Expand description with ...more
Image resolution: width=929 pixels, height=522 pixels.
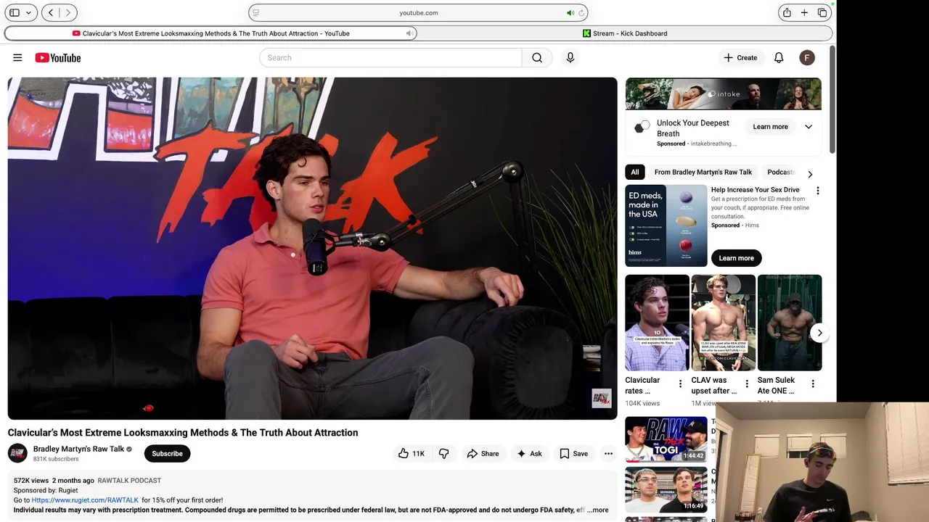[x=598, y=510]
